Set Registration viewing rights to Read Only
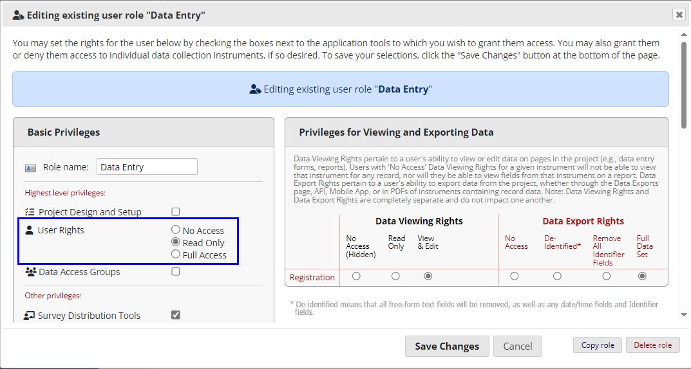The height and width of the screenshot is (369, 691). click(395, 276)
